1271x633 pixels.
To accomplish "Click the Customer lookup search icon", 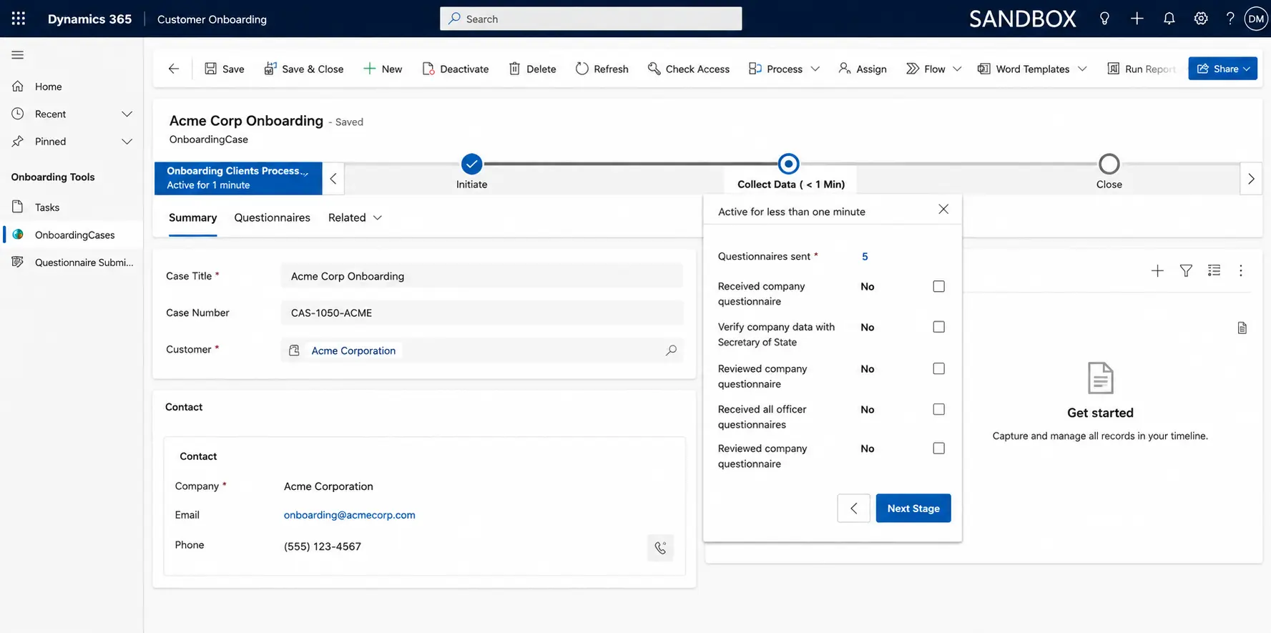I will (x=671, y=350).
